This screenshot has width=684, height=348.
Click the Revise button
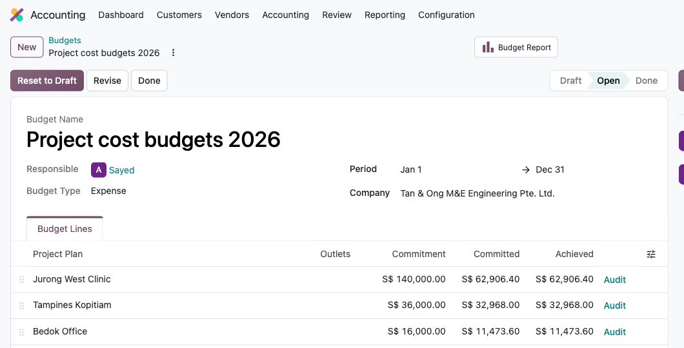point(107,81)
